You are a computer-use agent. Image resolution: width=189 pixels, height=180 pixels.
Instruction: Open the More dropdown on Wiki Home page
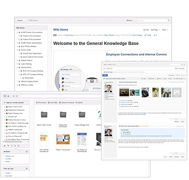[x=165, y=30]
